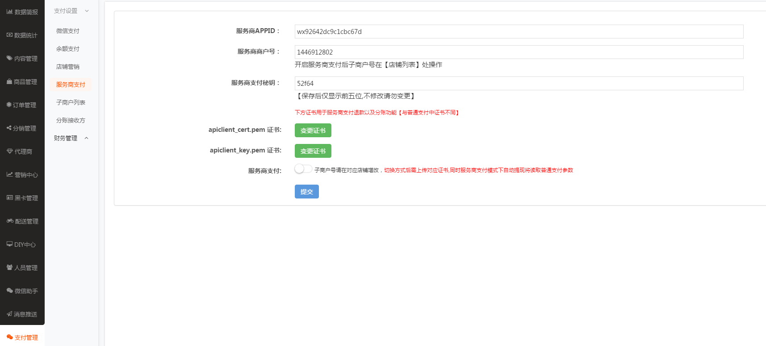Click the 代理商 diamond icon
The height and width of the screenshot is (346, 766).
coord(10,152)
